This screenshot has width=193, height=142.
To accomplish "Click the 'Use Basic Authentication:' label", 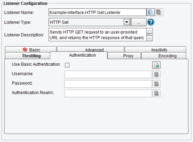I will click(x=36, y=64).
